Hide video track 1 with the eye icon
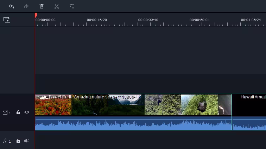 [x=27, y=112]
